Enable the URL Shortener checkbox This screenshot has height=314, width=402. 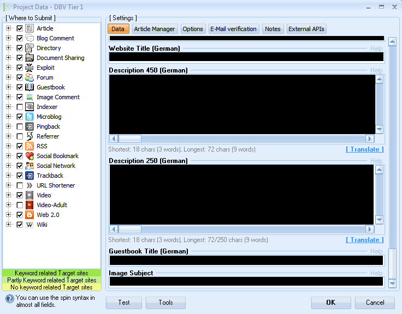[20, 185]
